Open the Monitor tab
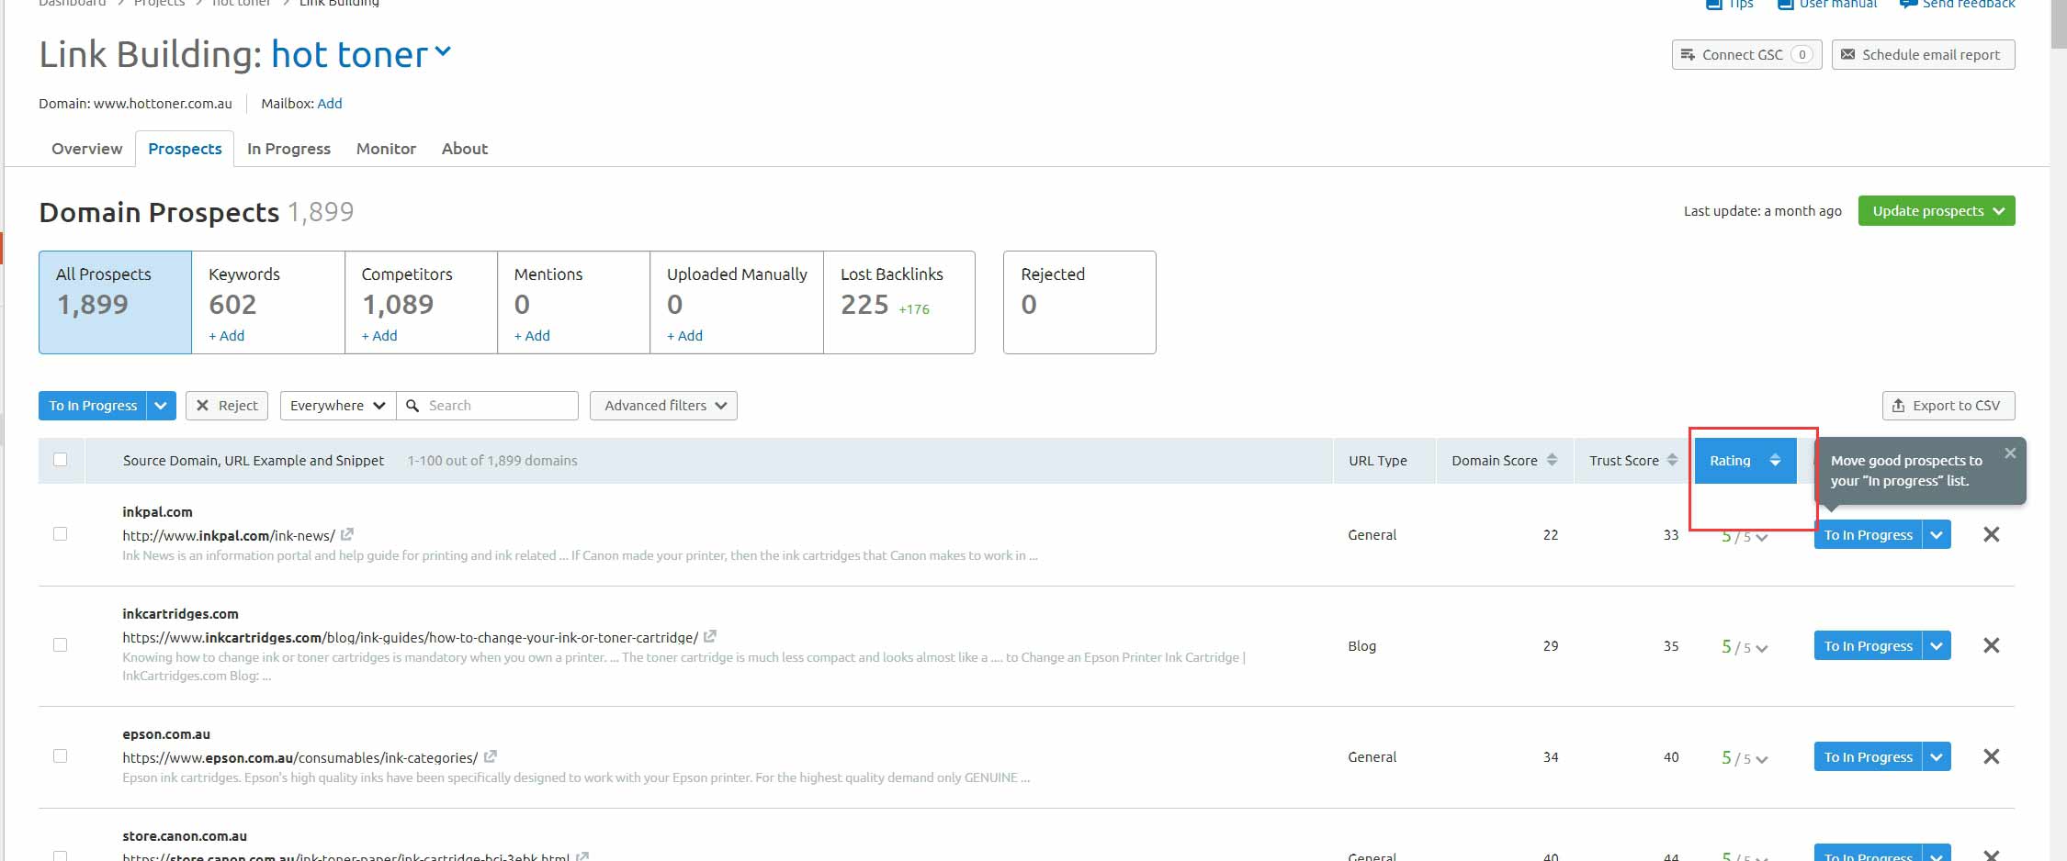The height and width of the screenshot is (861, 2067). click(386, 149)
